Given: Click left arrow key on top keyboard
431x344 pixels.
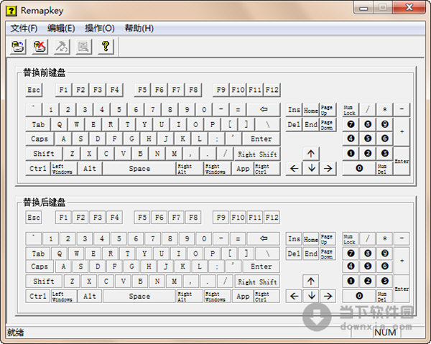Looking at the screenshot, I should (x=294, y=169).
